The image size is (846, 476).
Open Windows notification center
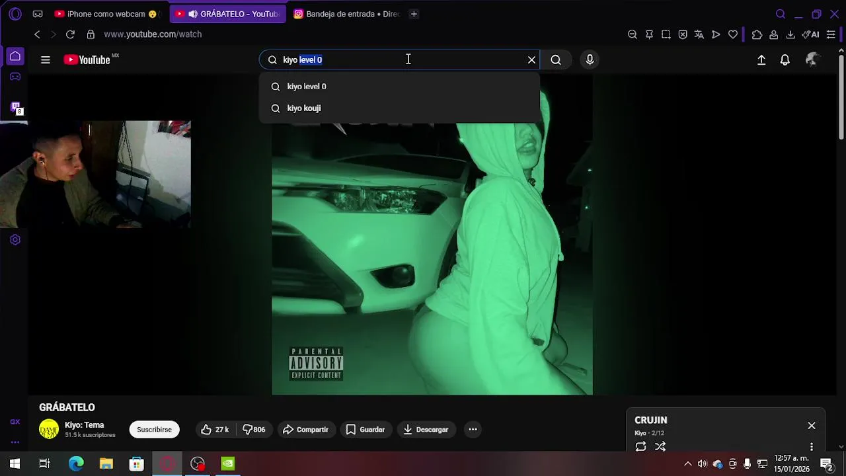(826, 464)
